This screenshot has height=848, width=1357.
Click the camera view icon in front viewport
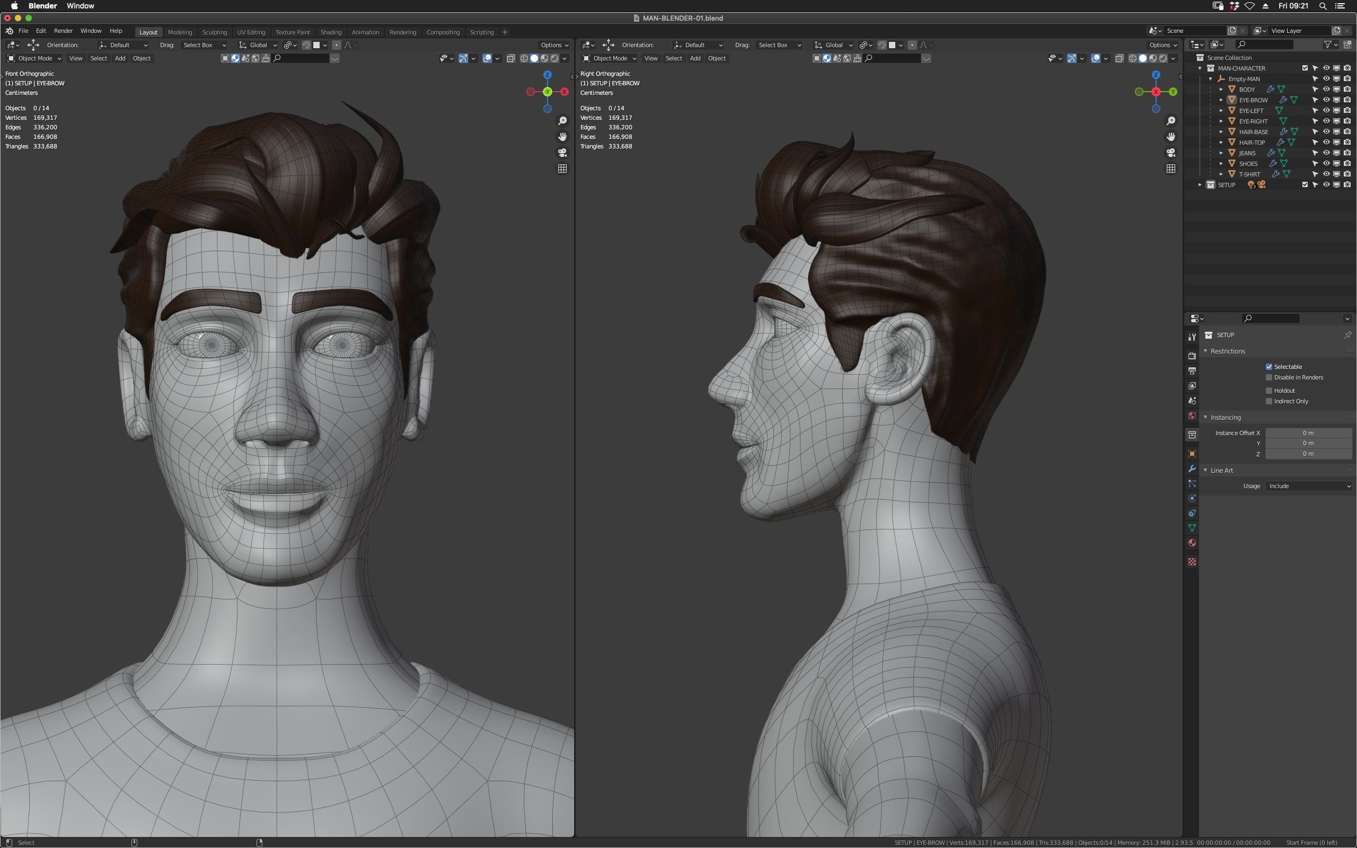pyautogui.click(x=562, y=153)
